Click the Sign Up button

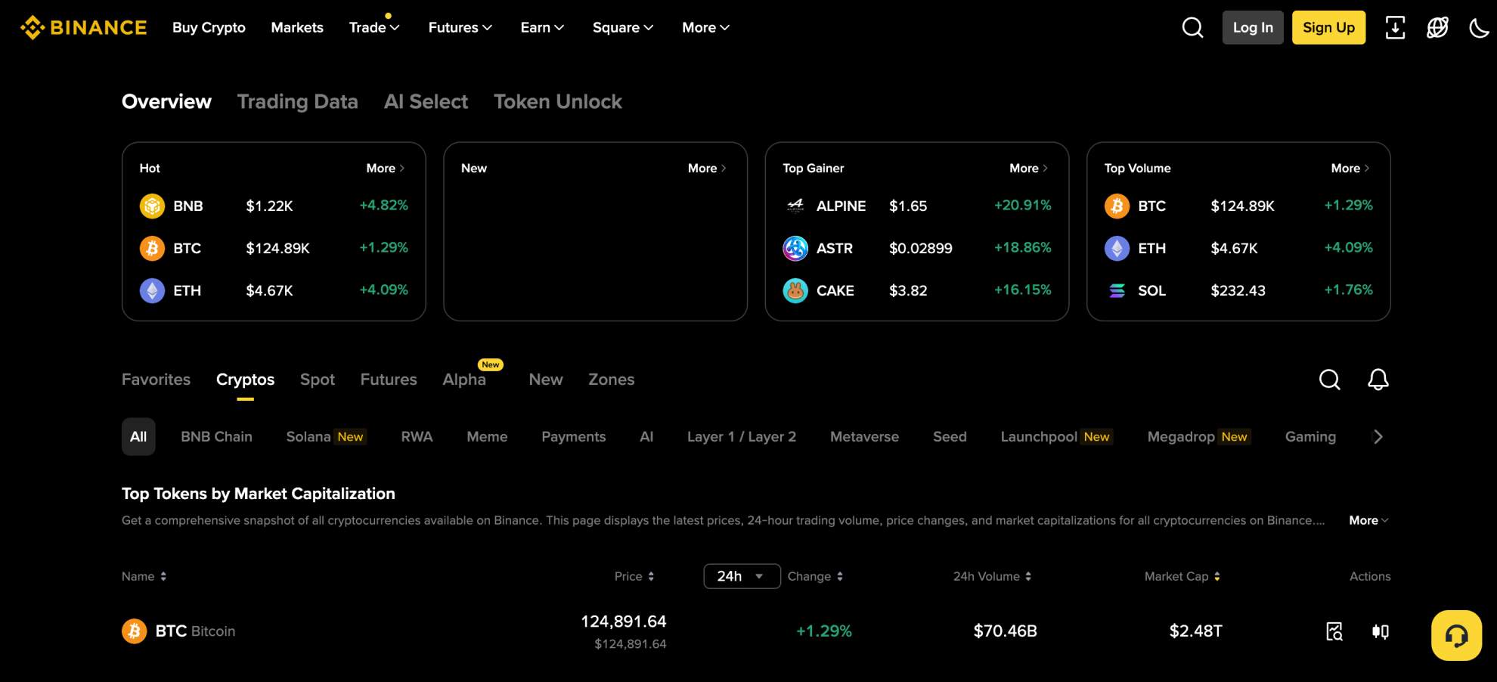[1328, 27]
